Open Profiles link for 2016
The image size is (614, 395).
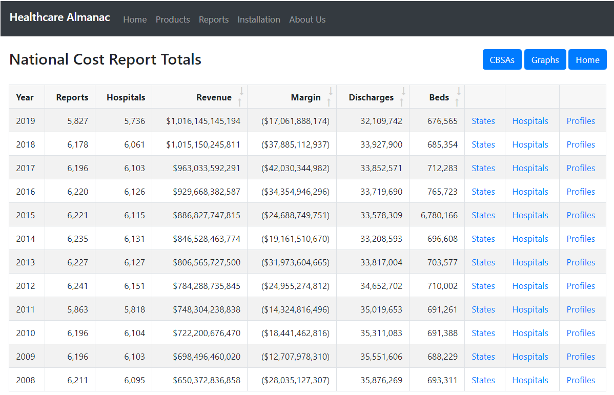pos(581,192)
